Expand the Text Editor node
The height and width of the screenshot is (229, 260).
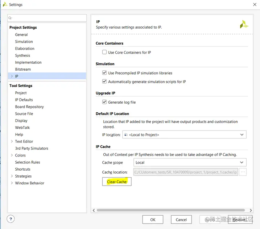[12, 141]
